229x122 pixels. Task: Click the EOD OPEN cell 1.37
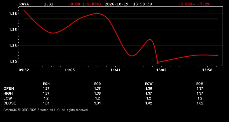(97, 88)
